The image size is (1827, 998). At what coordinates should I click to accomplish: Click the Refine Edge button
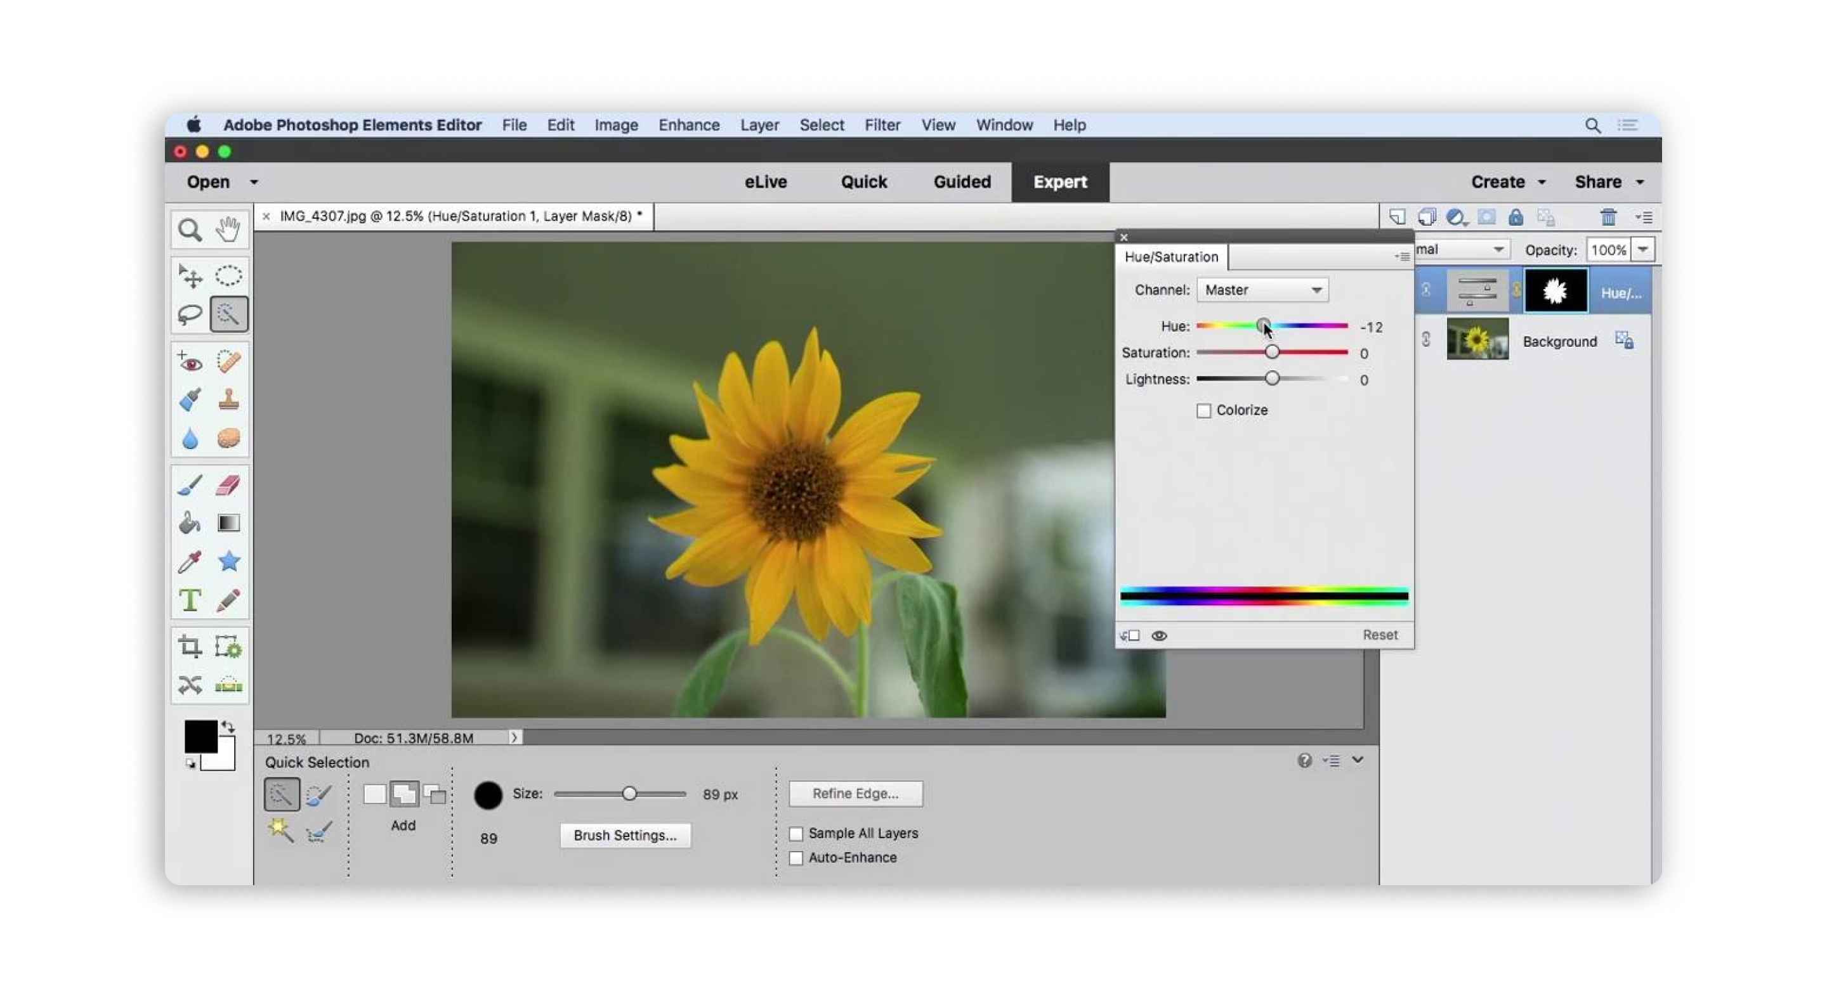pyautogui.click(x=855, y=793)
